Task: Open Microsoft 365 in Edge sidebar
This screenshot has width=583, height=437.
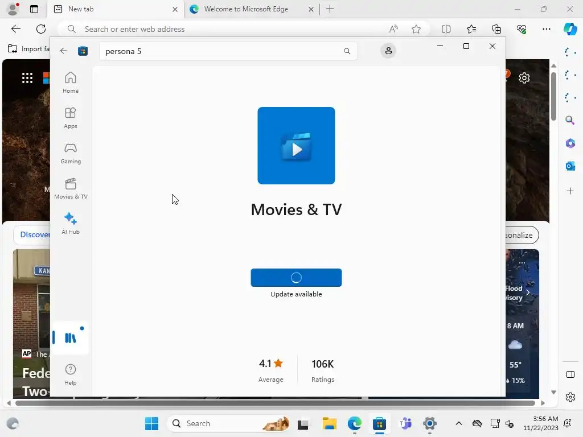Action: click(x=570, y=143)
